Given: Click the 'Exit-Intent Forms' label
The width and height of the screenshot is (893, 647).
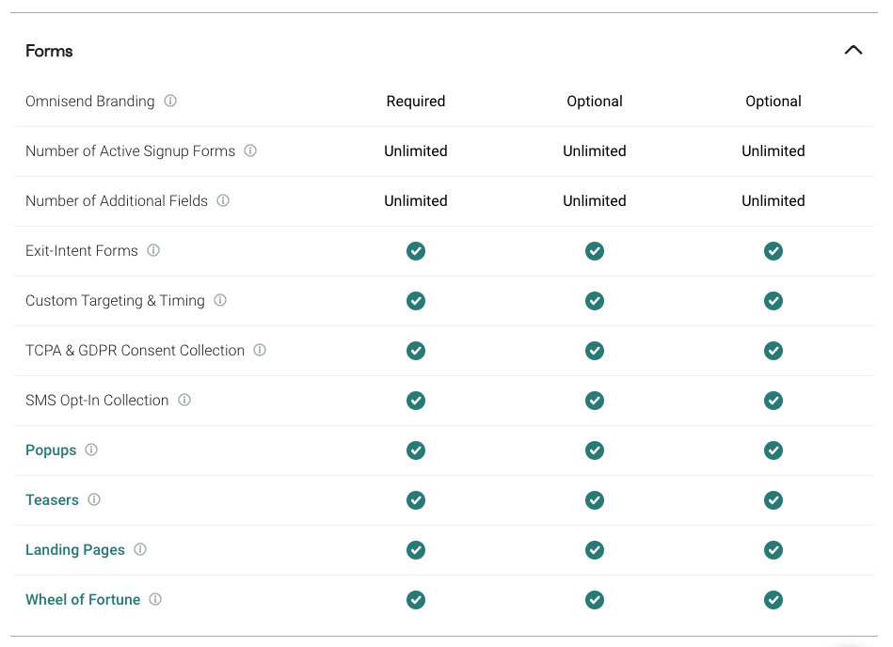Looking at the screenshot, I should pos(82,250).
